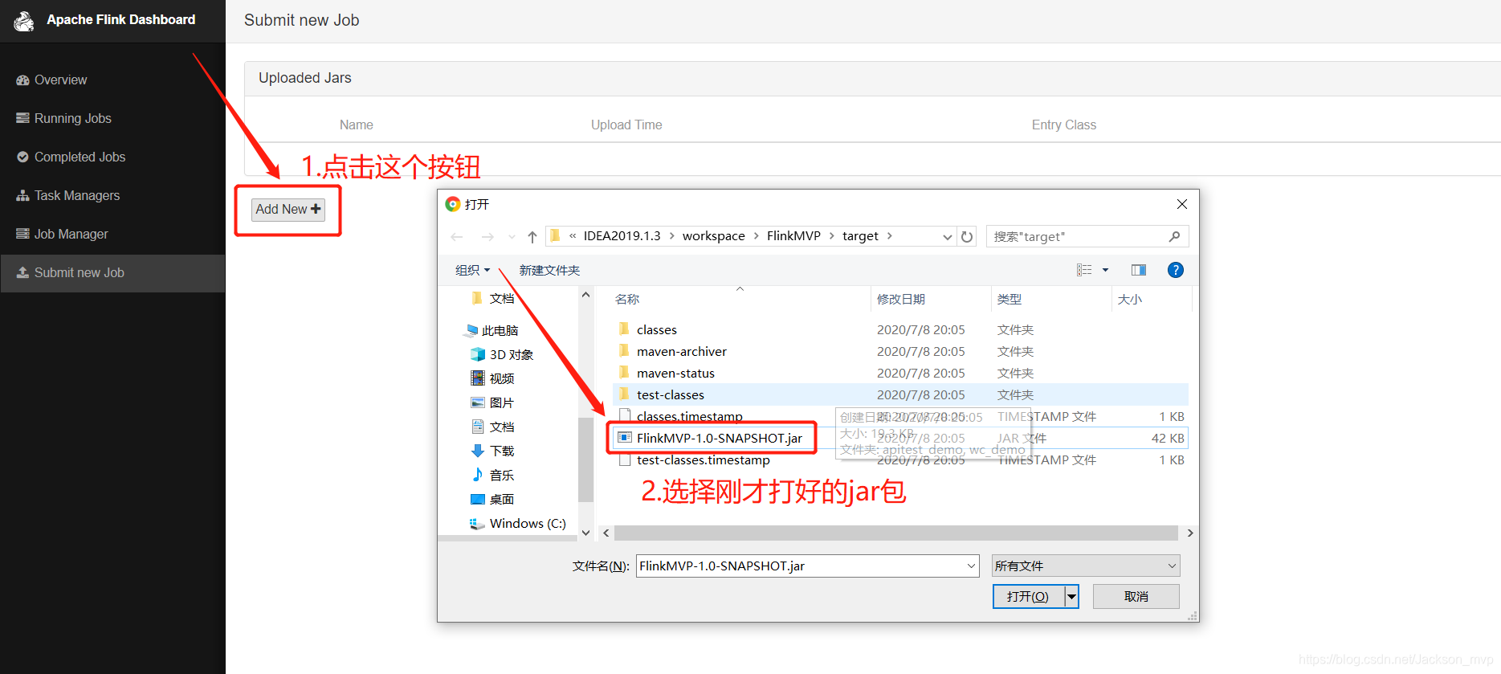This screenshot has height=674, width=1501.
Task: Toggle the preview pane icon
Action: 1139,270
